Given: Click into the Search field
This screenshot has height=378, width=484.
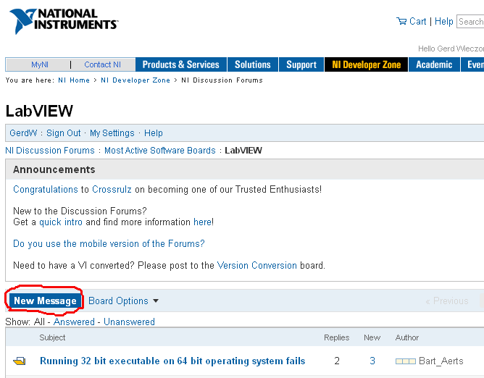Looking at the screenshot, I should click(470, 22).
